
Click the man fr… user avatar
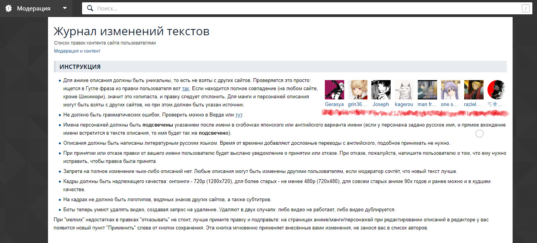(427, 90)
